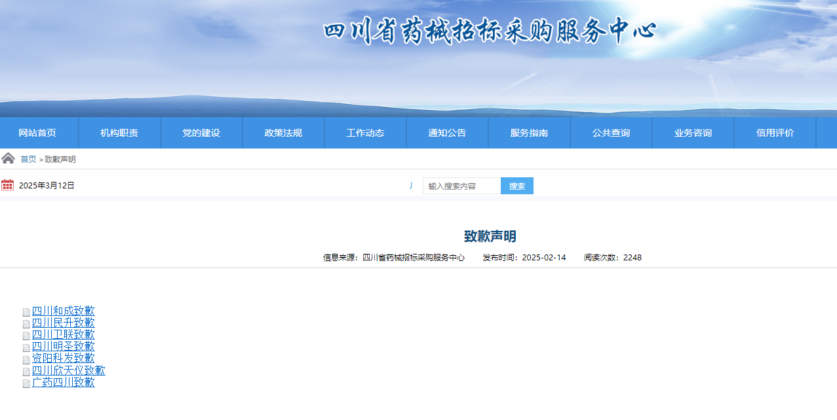Click the 致歉声明 article heading
The image size is (837, 420).
[490, 236]
